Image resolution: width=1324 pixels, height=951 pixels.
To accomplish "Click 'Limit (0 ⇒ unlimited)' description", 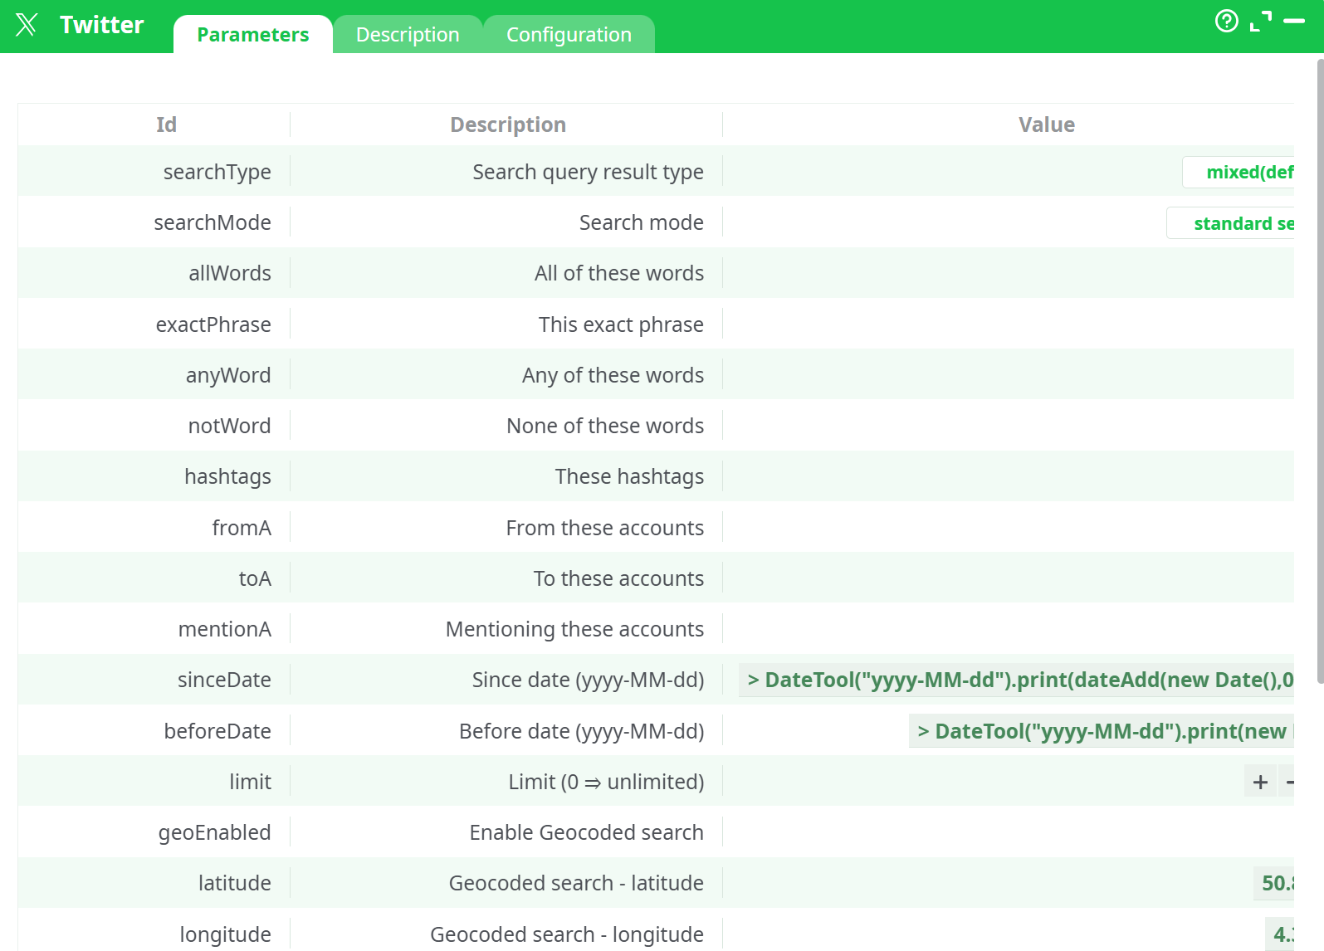I will coord(607,782).
